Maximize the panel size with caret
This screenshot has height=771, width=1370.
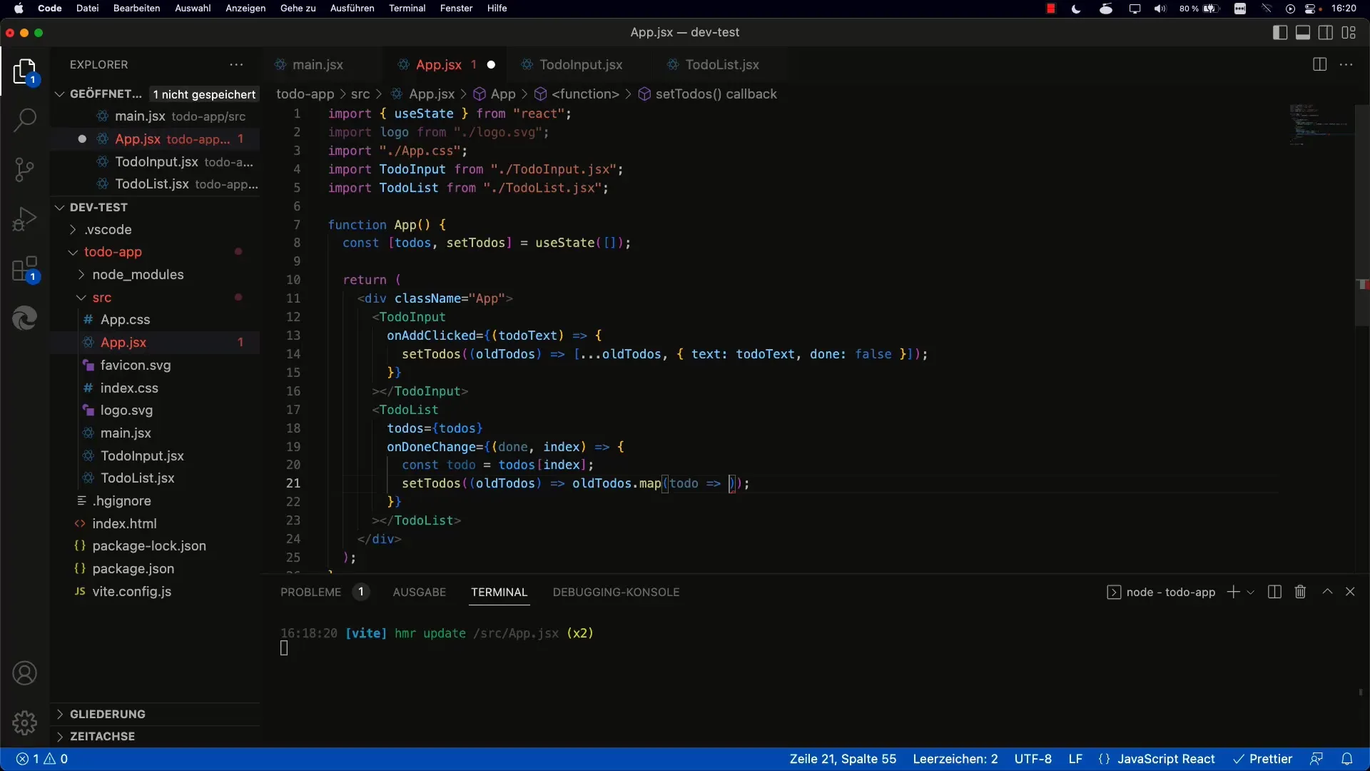pyautogui.click(x=1327, y=592)
